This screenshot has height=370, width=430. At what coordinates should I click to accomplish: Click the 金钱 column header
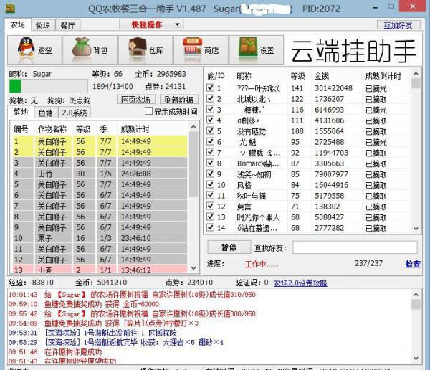click(321, 76)
